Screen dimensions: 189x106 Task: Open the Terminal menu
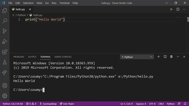64,3
